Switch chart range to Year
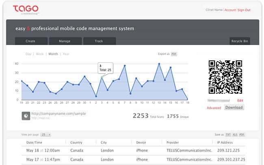 (66, 54)
